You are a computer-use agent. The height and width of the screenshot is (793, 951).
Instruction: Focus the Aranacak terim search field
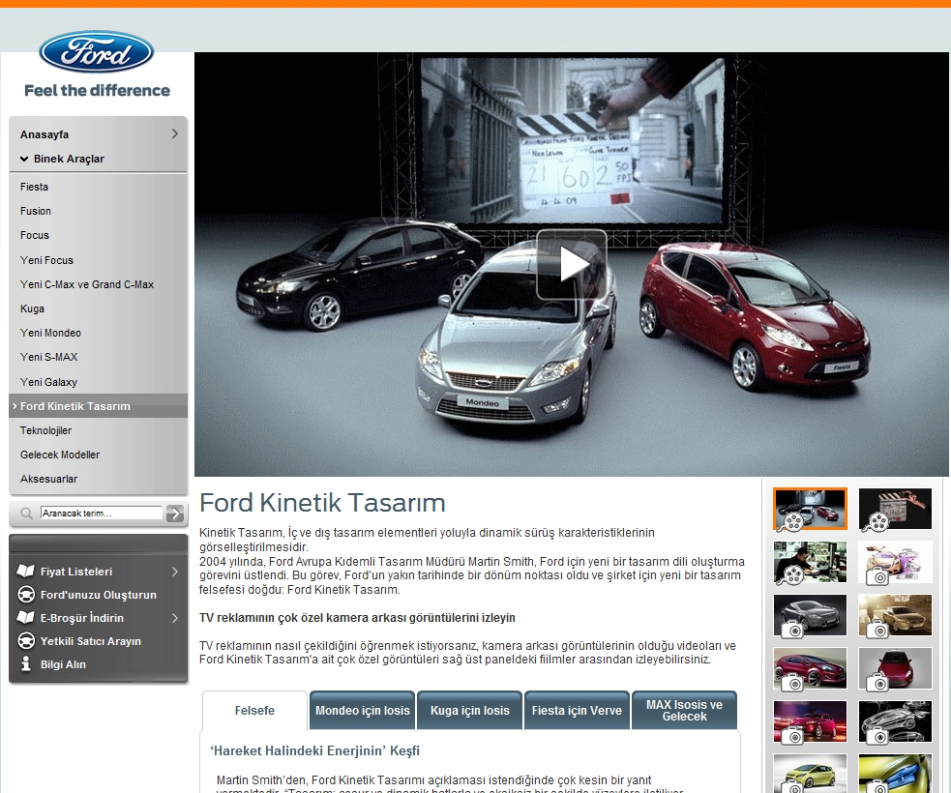click(102, 513)
